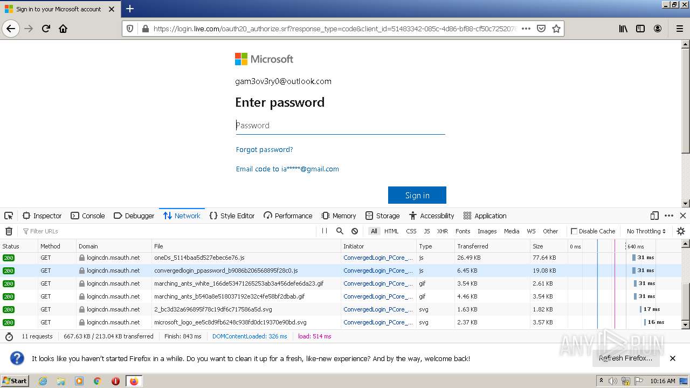The image size is (690, 388).
Task: Sort by the Status column header
Action: click(x=19, y=246)
